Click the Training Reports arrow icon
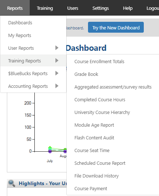Viewport: 159px width, 196px height. 57,61
